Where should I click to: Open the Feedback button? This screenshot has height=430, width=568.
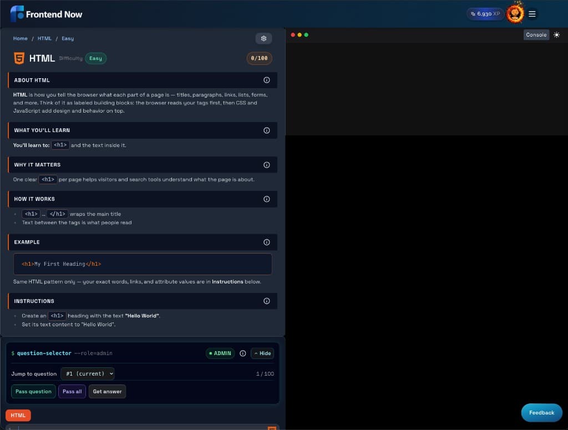click(541, 413)
